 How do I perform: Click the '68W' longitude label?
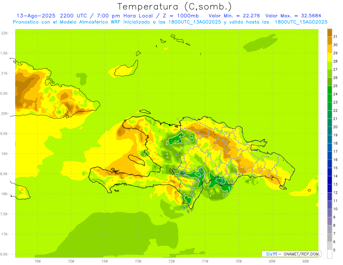click(x=305, y=261)
